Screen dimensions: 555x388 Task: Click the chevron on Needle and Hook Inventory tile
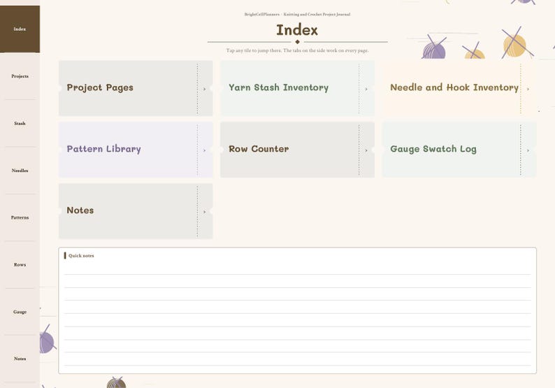click(528, 89)
